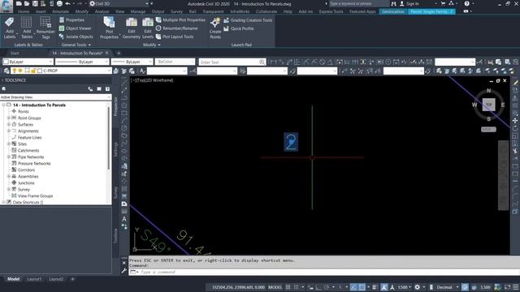Expand the General Tools panel

click(x=76, y=45)
